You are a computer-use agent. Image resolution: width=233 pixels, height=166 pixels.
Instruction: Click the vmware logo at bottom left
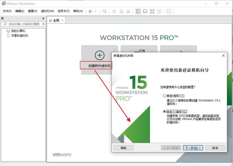(62, 155)
